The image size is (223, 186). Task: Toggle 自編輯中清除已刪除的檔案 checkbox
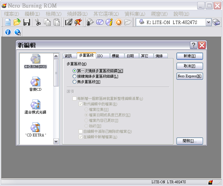pyautogui.click(x=105, y=132)
